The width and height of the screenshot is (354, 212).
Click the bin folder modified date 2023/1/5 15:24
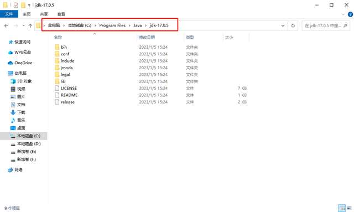coord(153,47)
